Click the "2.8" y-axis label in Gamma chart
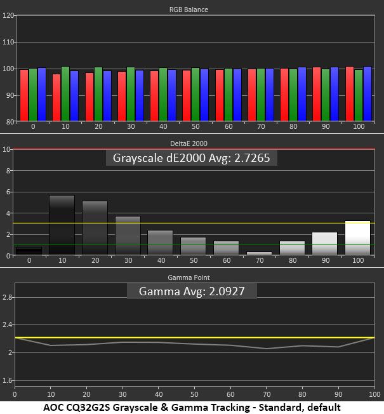Screen dimensions: 384x414 click(x=7, y=297)
